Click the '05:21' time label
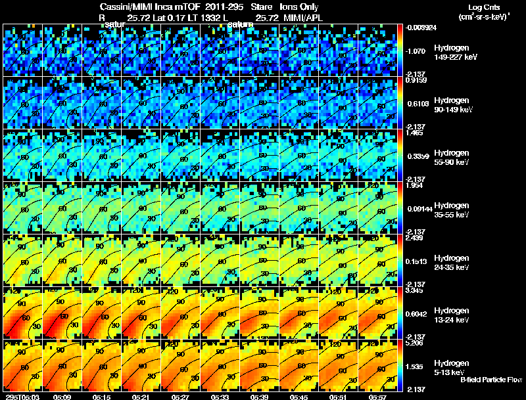The image size is (526, 400). 141,397
